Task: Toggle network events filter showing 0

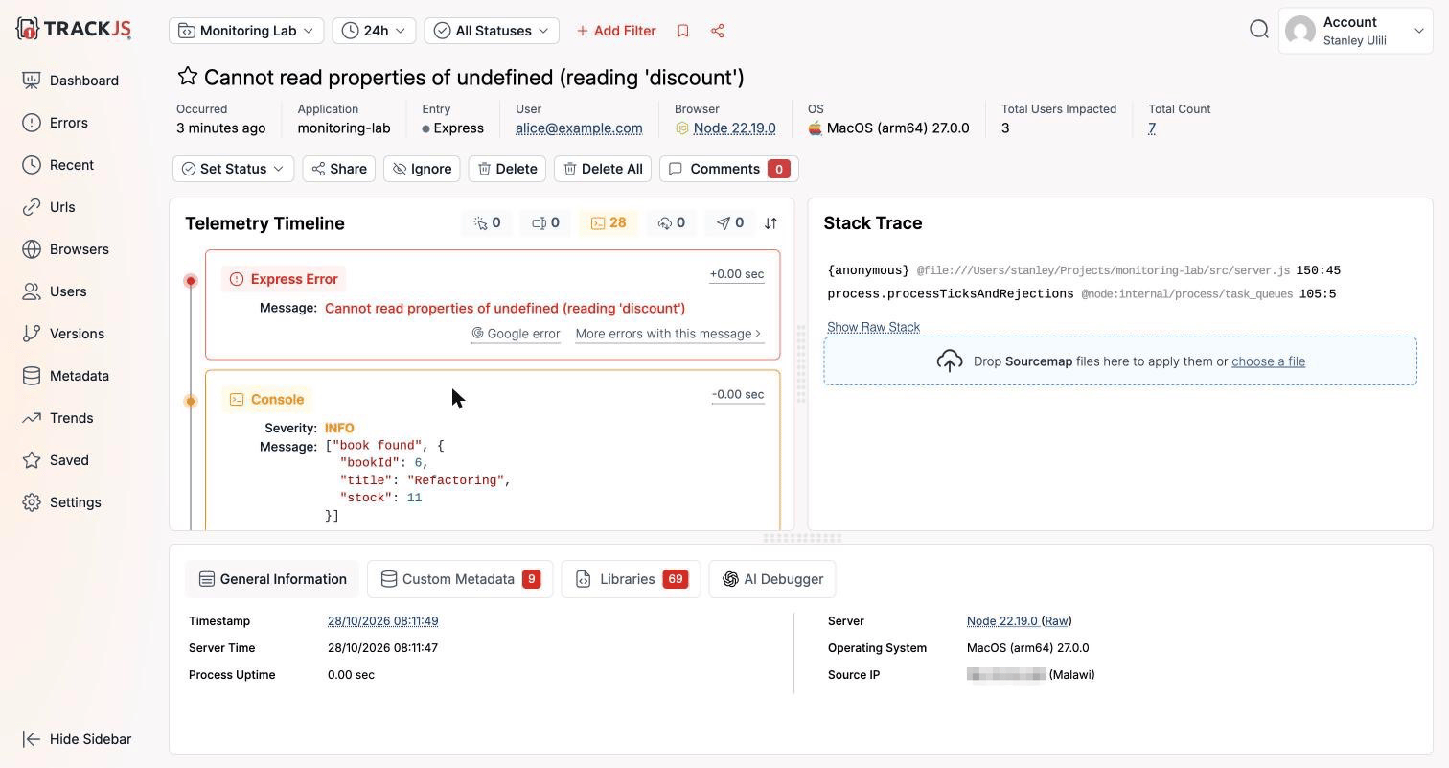Action: (x=671, y=223)
